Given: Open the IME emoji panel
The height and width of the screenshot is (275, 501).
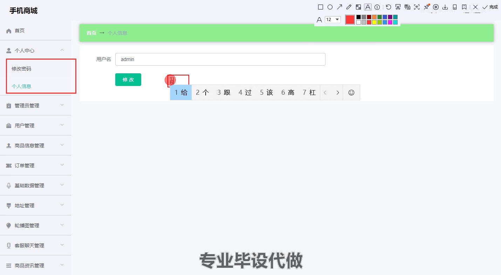Looking at the screenshot, I should pos(351,93).
